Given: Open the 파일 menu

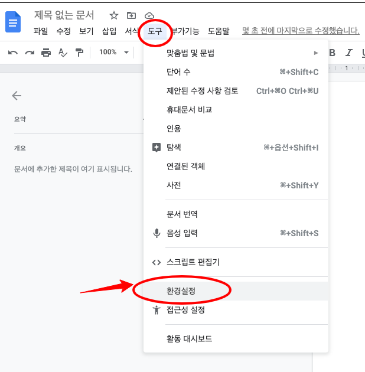Looking at the screenshot, I should point(41,31).
